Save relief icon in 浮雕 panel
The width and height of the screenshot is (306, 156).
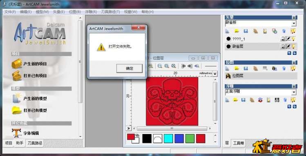pos(243,100)
